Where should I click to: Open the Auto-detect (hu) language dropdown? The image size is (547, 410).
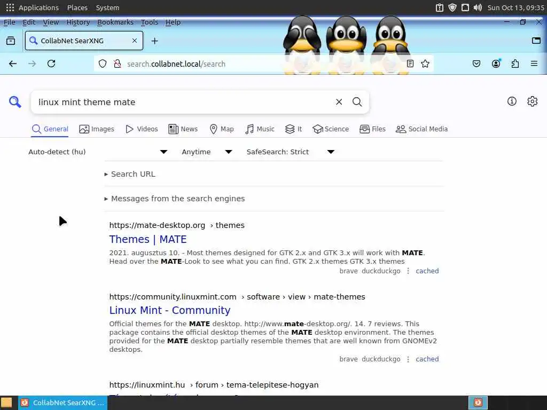pyautogui.click(x=98, y=152)
